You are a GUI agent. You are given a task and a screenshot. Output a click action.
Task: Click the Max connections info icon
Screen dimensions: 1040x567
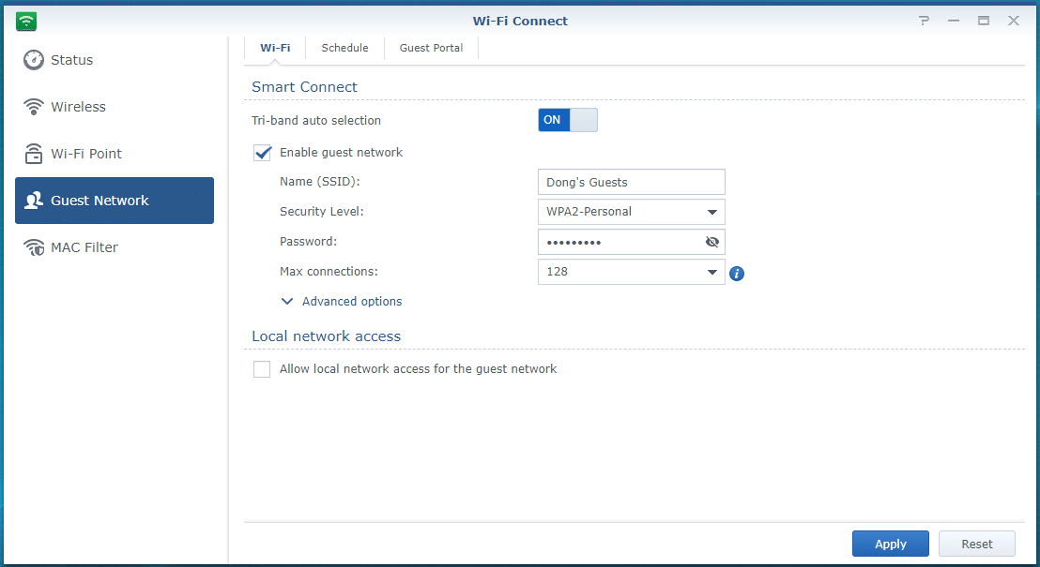737,274
